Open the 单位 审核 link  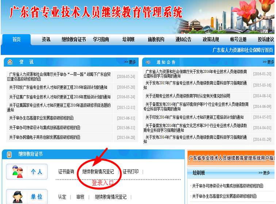(80, 197)
